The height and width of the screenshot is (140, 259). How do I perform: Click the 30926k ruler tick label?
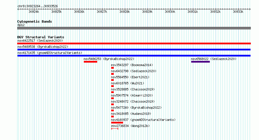point(79,12)
